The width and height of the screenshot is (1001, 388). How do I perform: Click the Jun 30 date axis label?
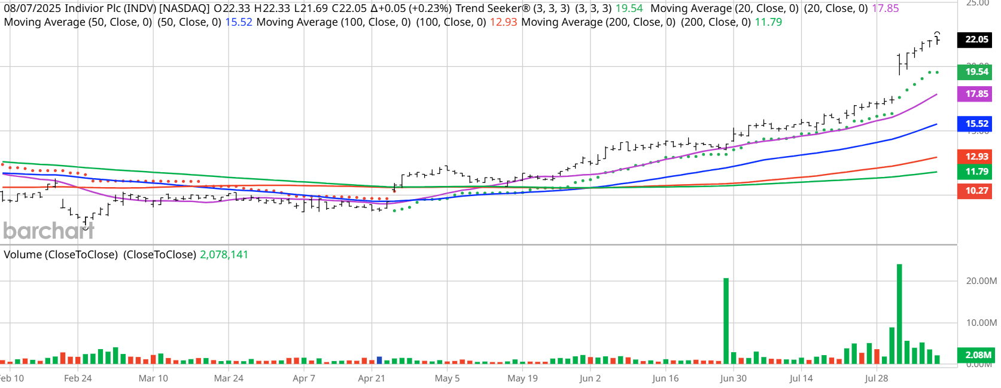(x=733, y=378)
